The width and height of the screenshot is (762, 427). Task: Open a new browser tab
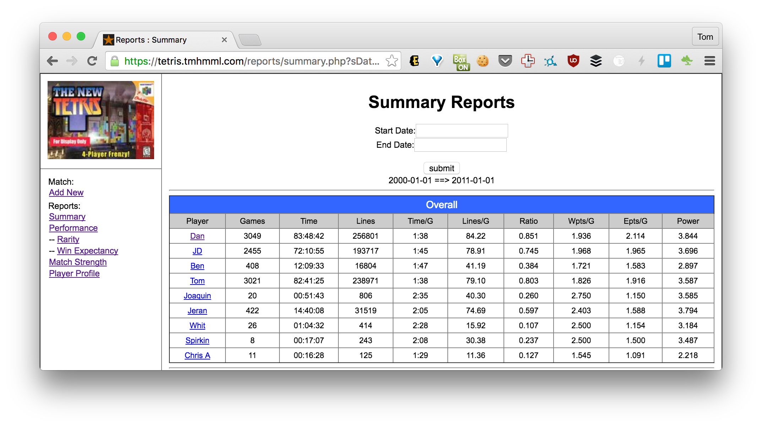coord(250,40)
